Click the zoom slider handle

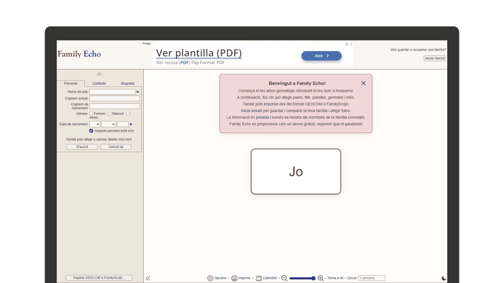[x=313, y=278]
